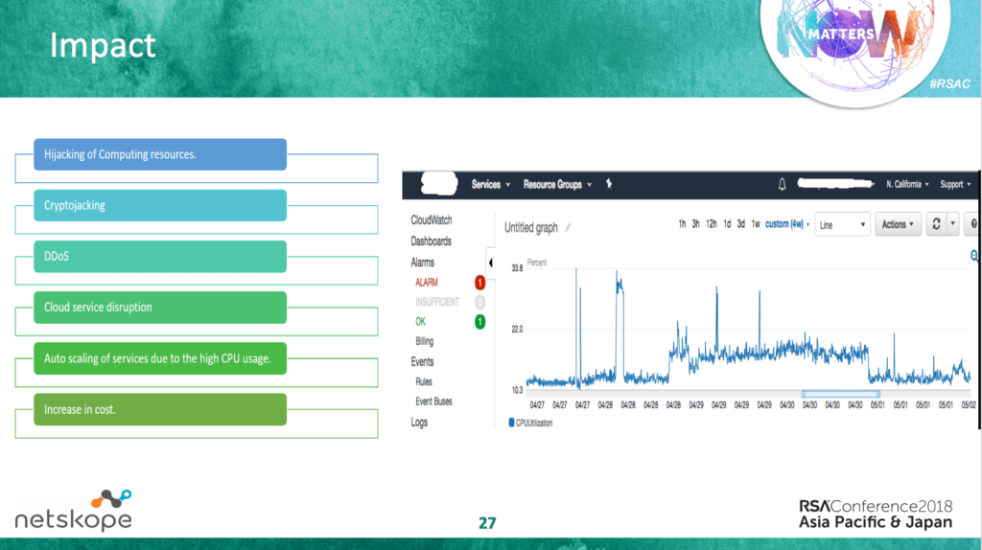Click the RSA Conference 2018 logo

coord(876,515)
